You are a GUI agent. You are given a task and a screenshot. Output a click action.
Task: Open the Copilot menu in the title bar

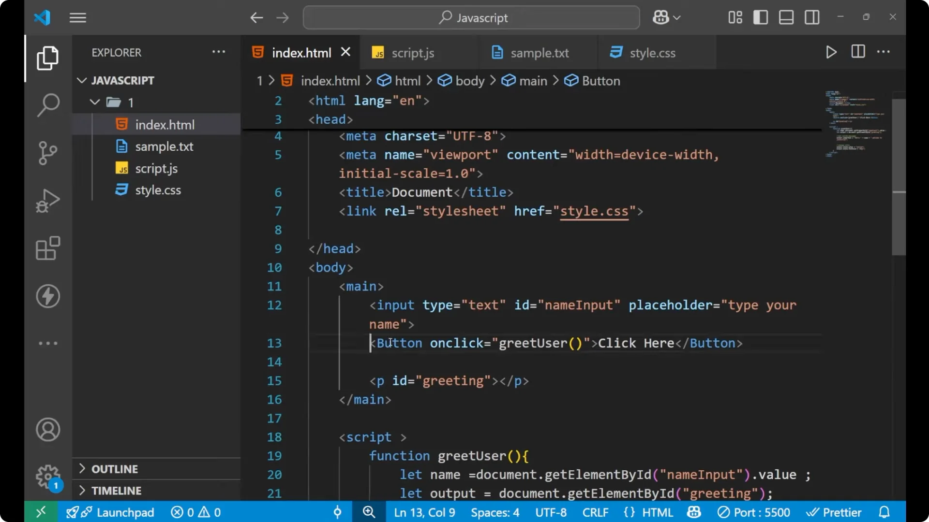[x=665, y=17]
